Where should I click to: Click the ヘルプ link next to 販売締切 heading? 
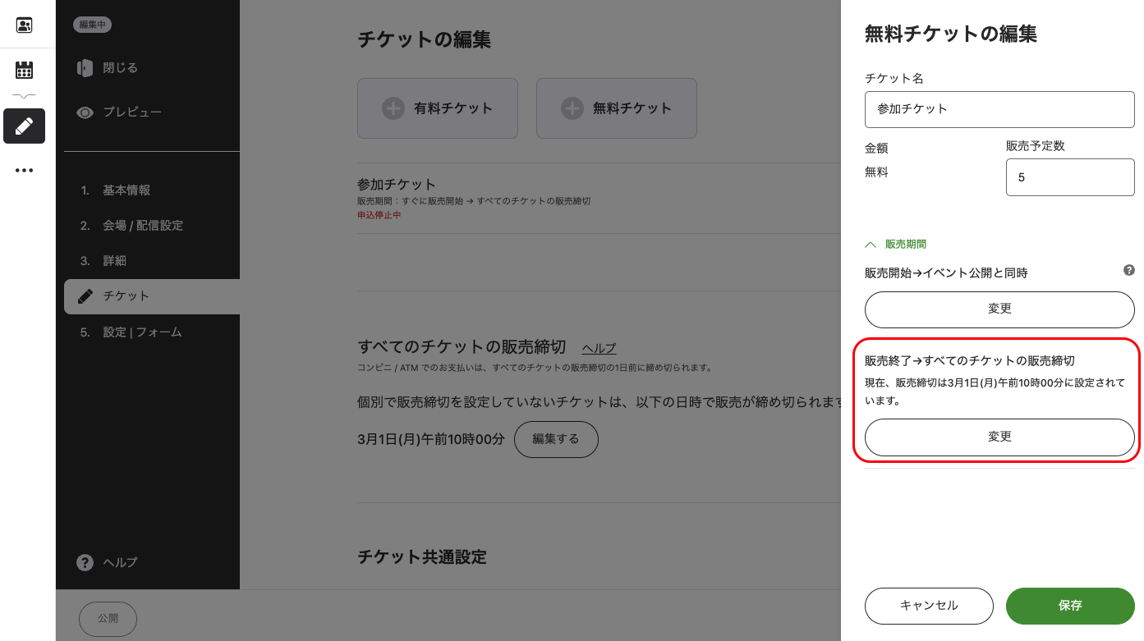(599, 348)
